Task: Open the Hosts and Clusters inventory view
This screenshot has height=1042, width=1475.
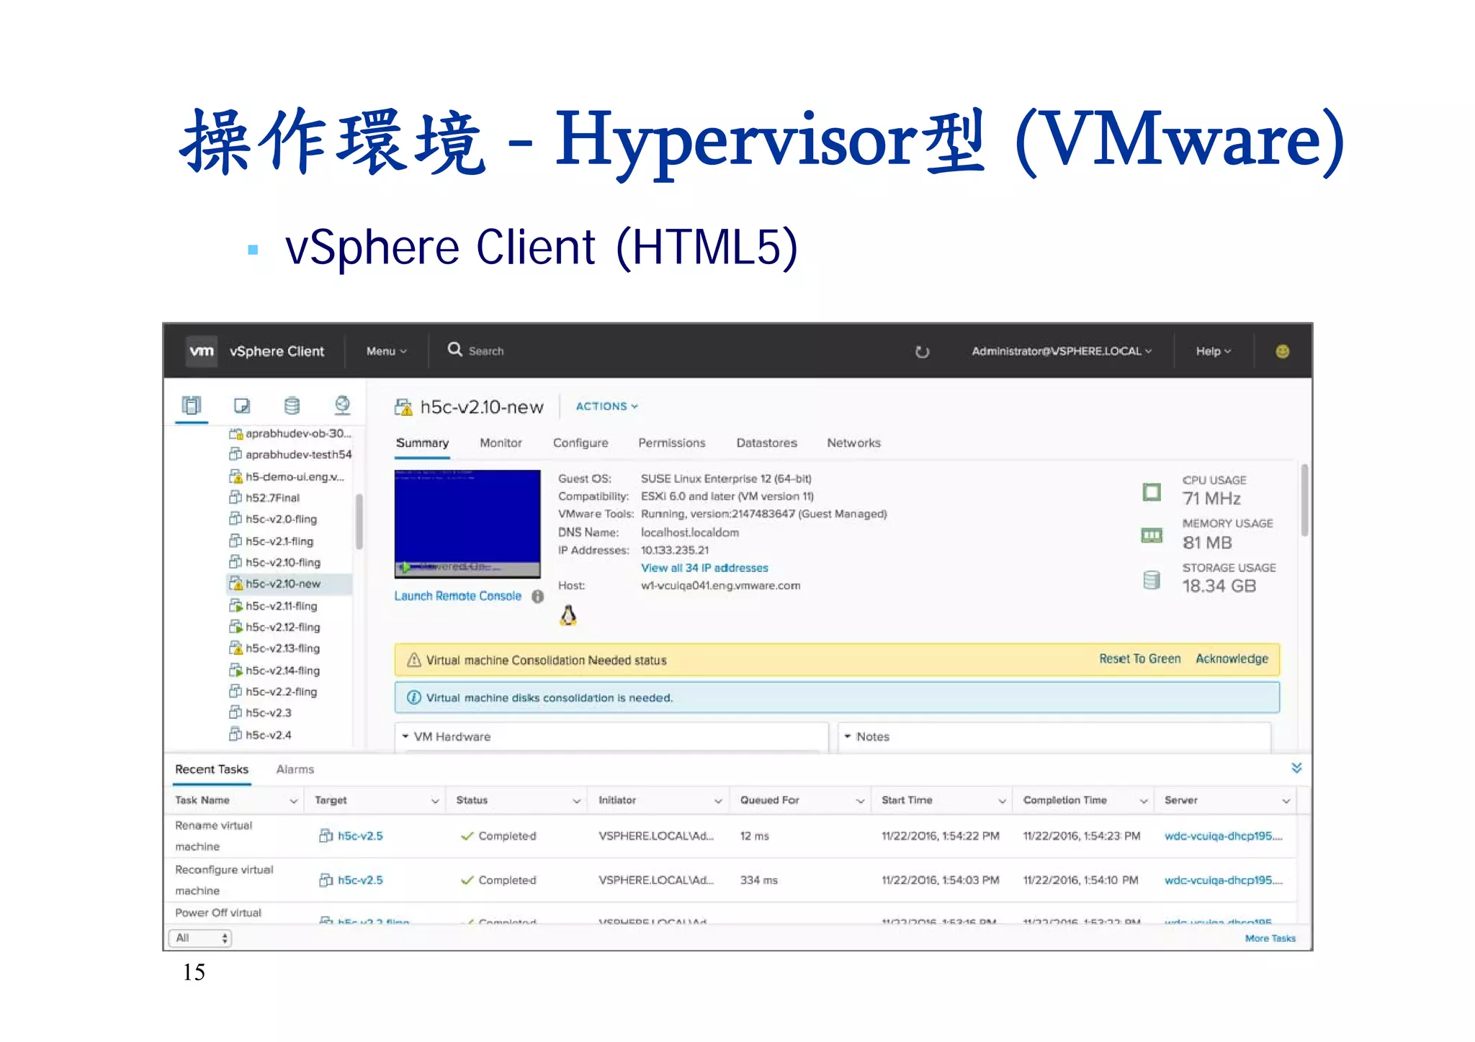Action: (x=192, y=406)
